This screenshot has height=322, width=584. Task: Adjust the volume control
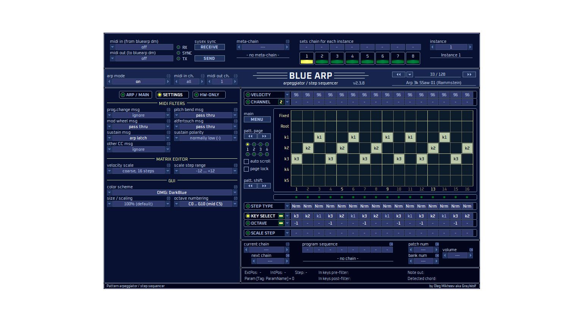(x=457, y=255)
